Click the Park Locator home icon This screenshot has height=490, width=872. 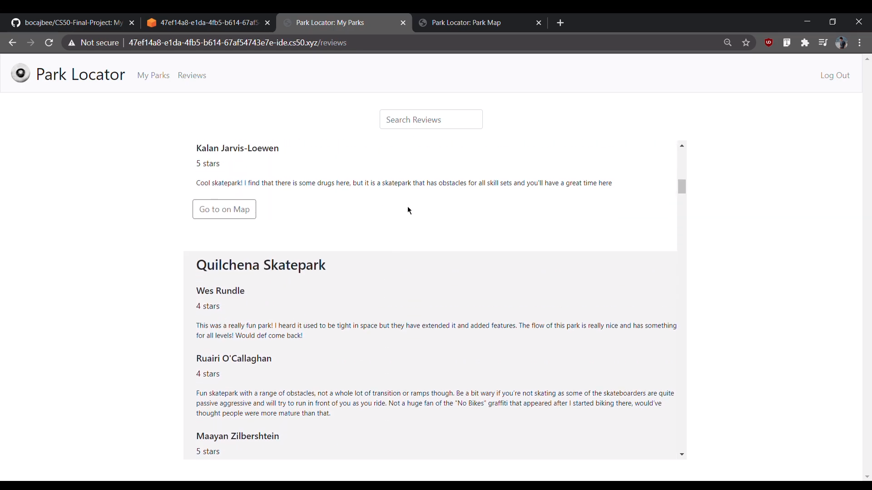[21, 74]
